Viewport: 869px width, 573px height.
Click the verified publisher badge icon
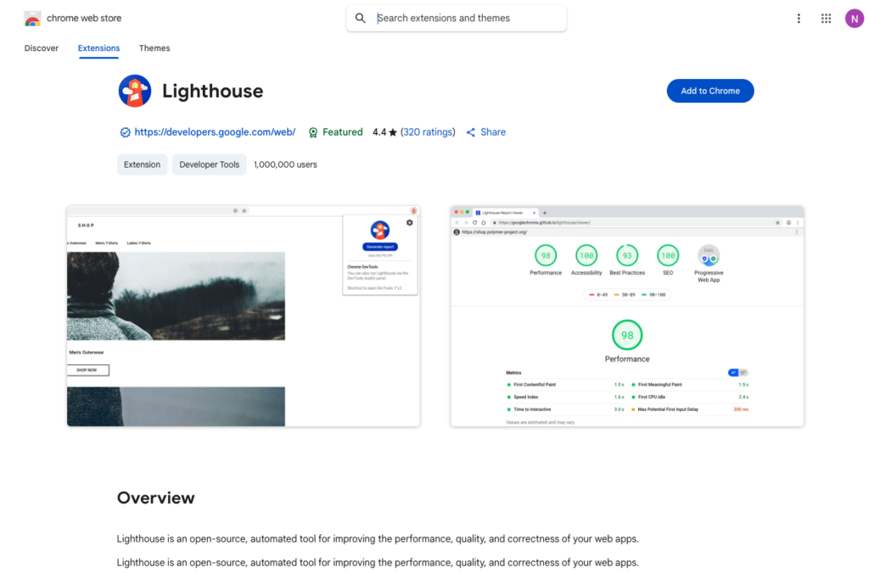(x=125, y=132)
